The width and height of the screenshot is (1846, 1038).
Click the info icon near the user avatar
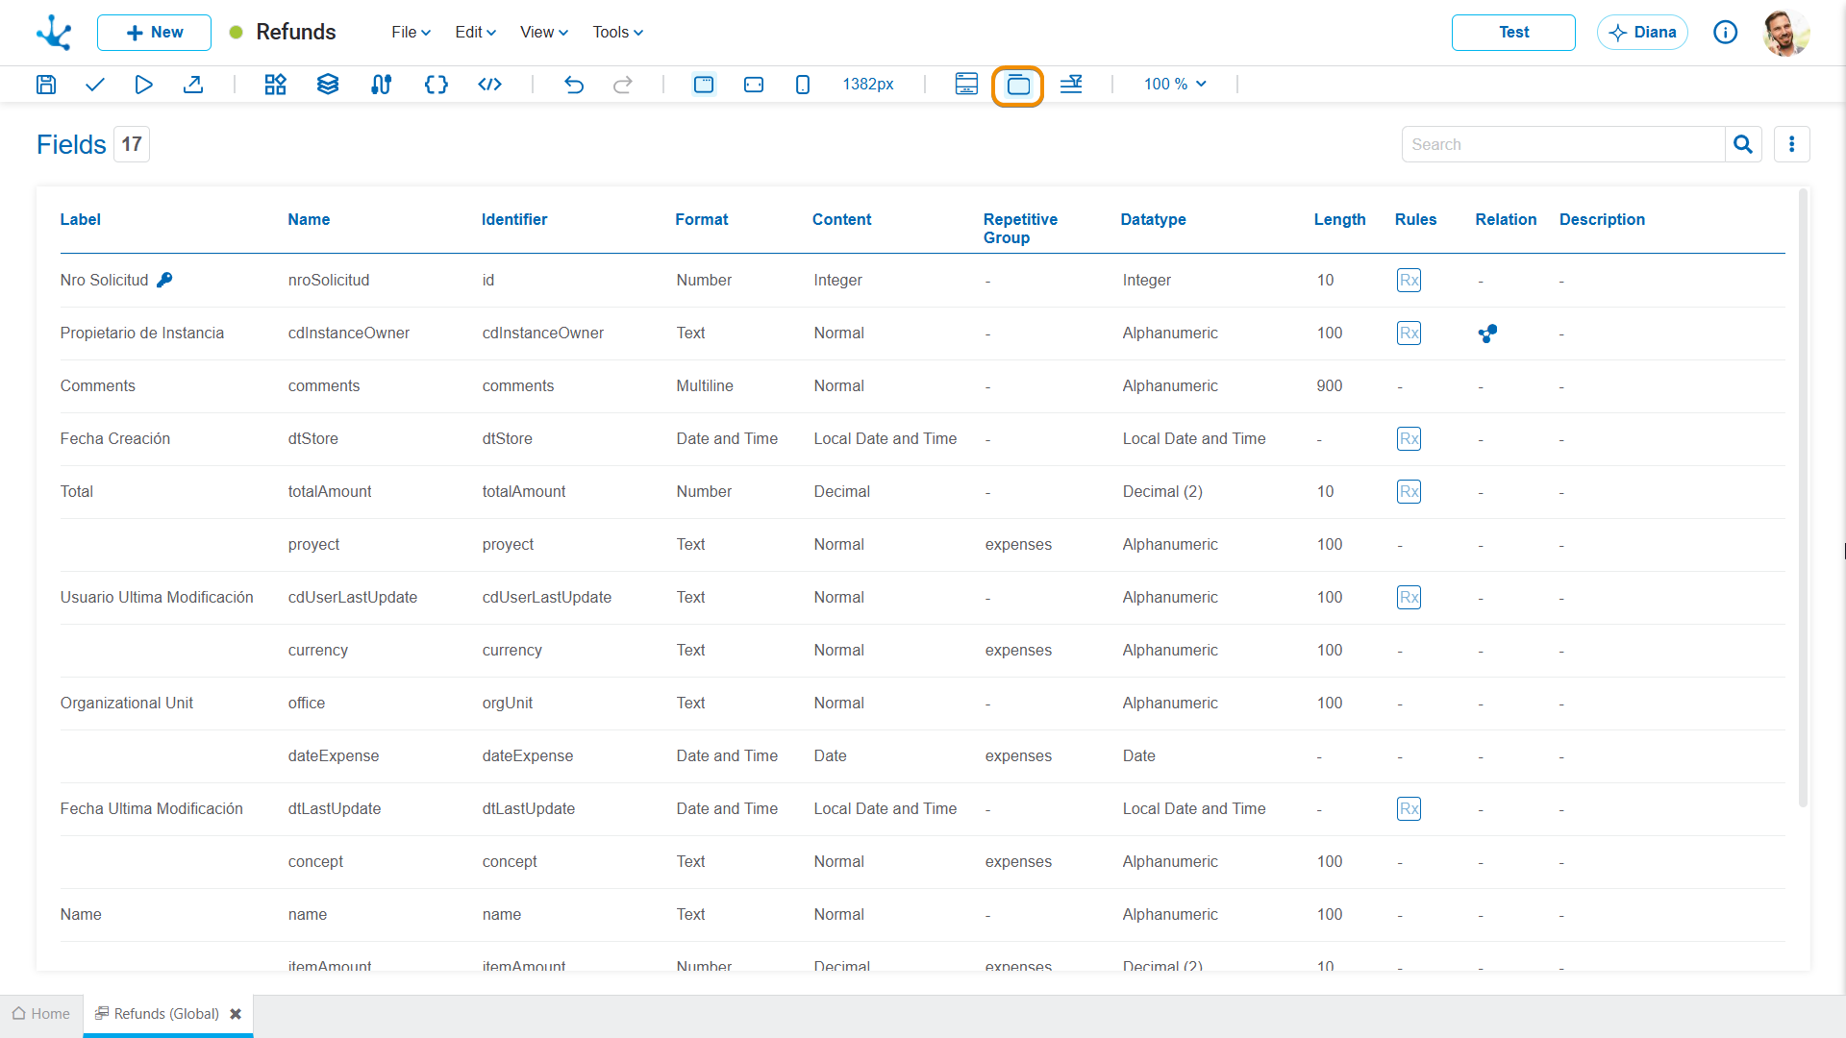[1725, 33]
